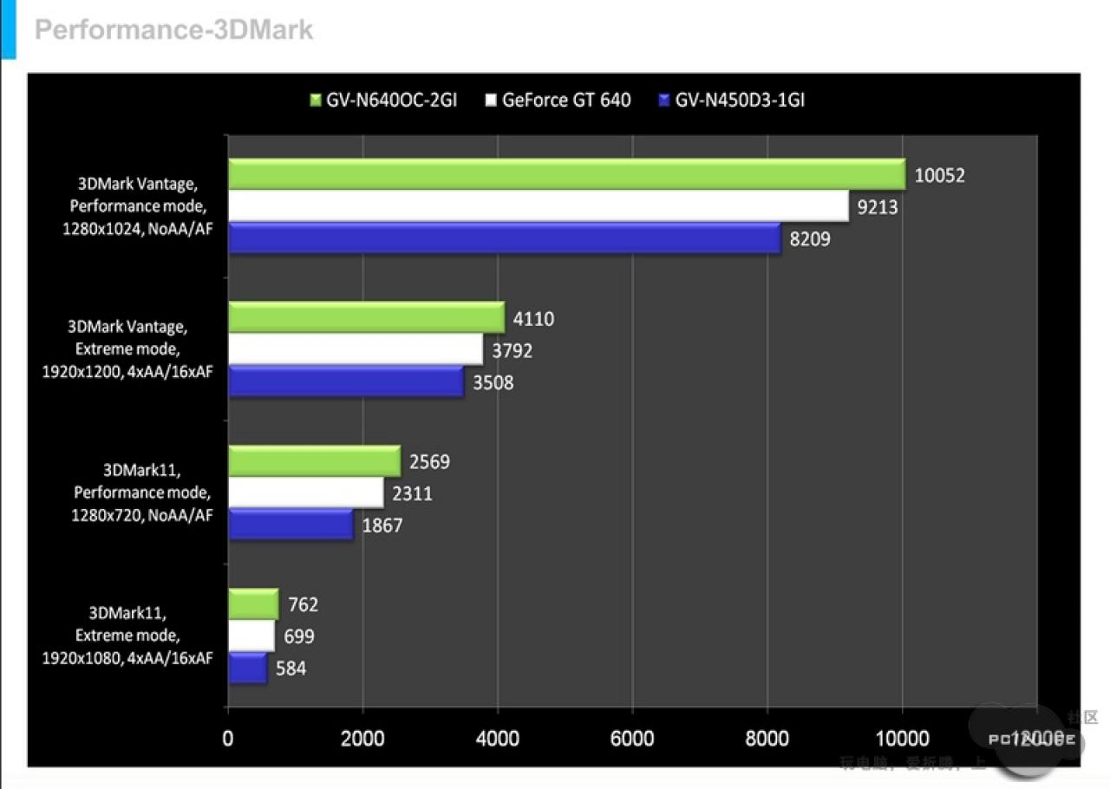Screen dimensions: 1110x789
Task: Click the 4000 axis tick label
Action: (498, 739)
